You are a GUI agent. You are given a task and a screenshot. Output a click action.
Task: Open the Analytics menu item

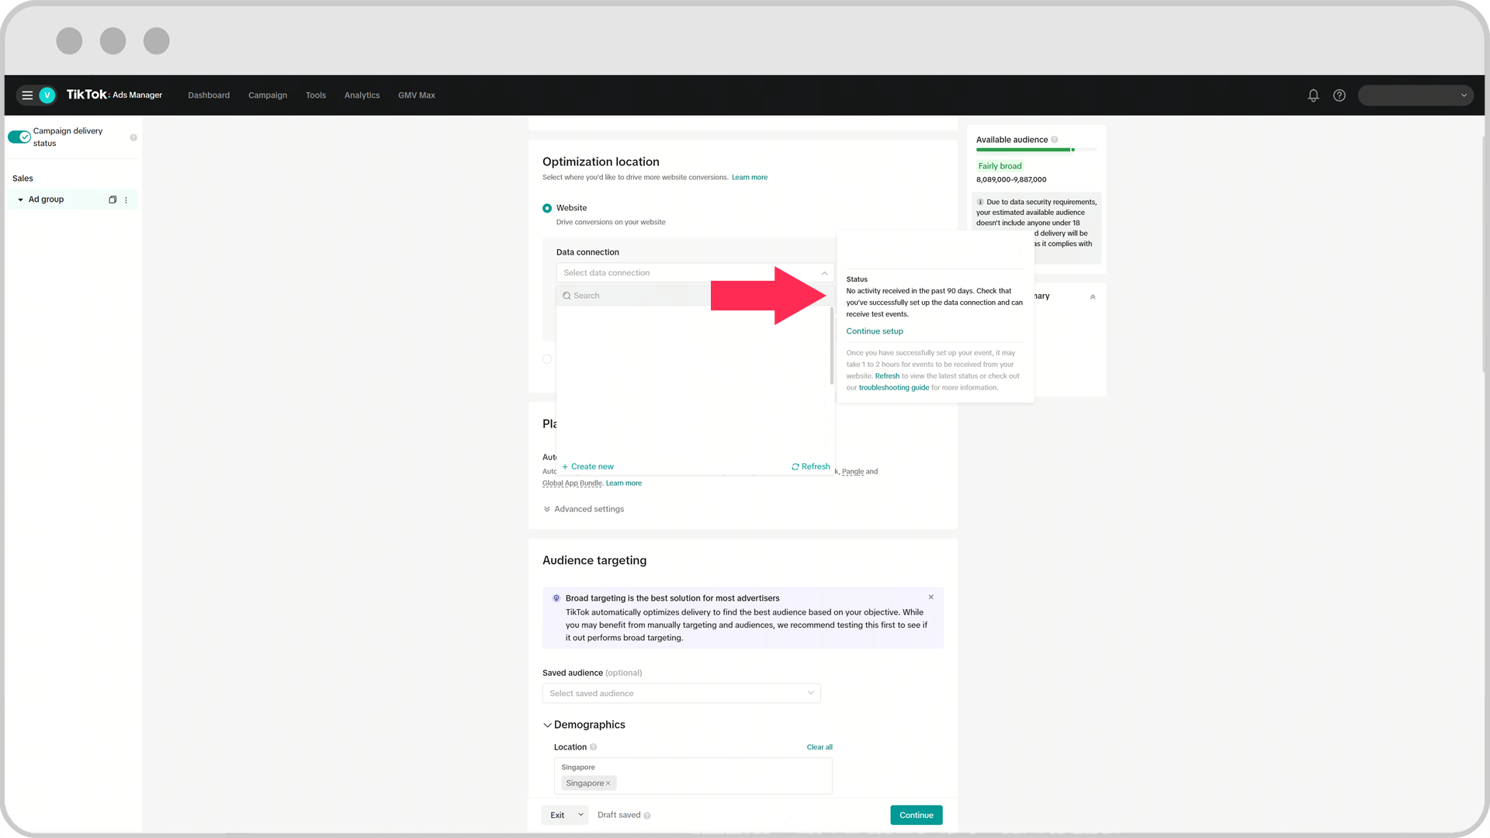point(362,95)
